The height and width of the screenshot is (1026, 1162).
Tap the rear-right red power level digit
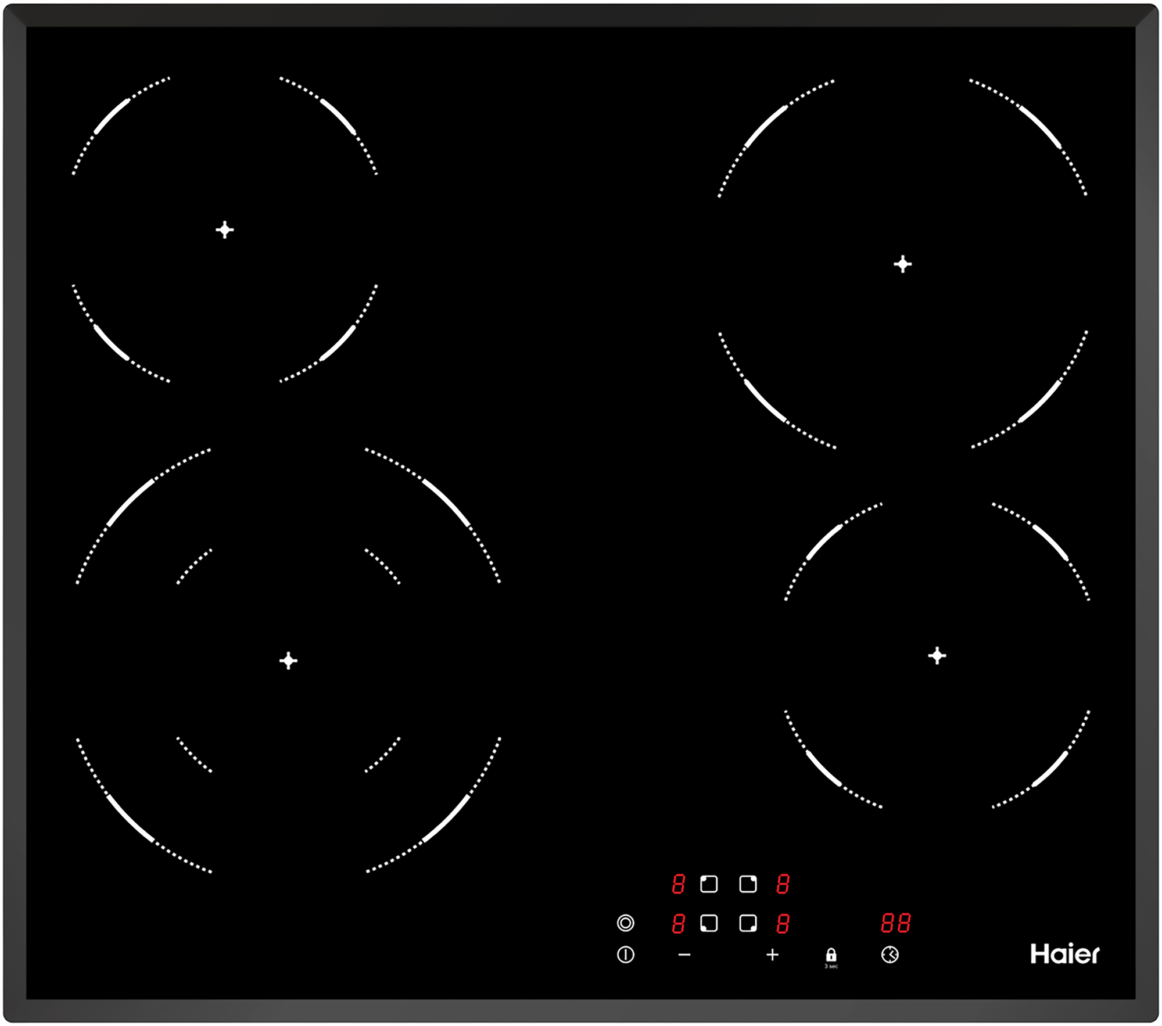783,884
